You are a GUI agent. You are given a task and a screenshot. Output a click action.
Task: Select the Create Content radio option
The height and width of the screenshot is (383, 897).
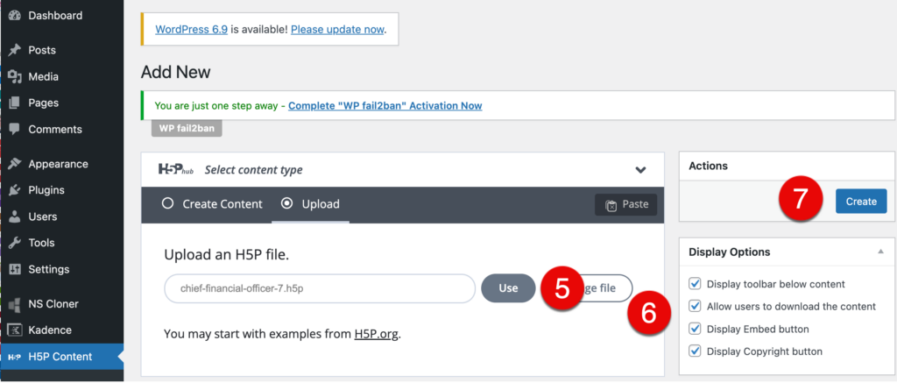tap(167, 204)
